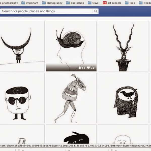Screen dimensions: 151x151
Task: Open the art schools bookmark
Action: (112, 3)
